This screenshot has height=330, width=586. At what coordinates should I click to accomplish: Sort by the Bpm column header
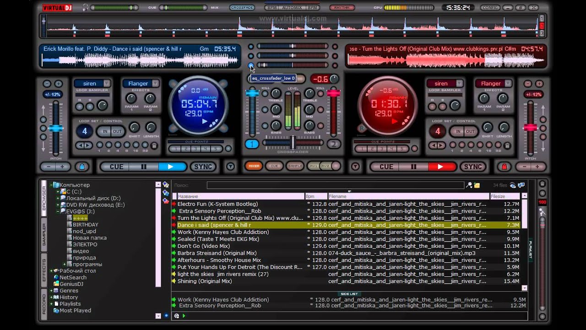(x=316, y=196)
